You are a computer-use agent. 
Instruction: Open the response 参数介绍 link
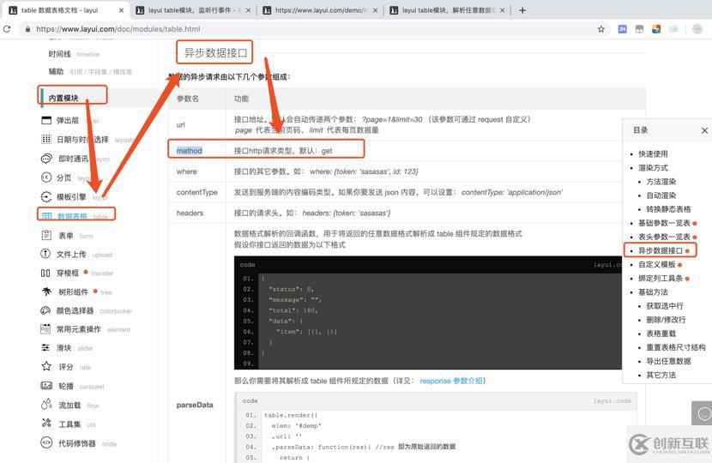pyautogui.click(x=451, y=381)
